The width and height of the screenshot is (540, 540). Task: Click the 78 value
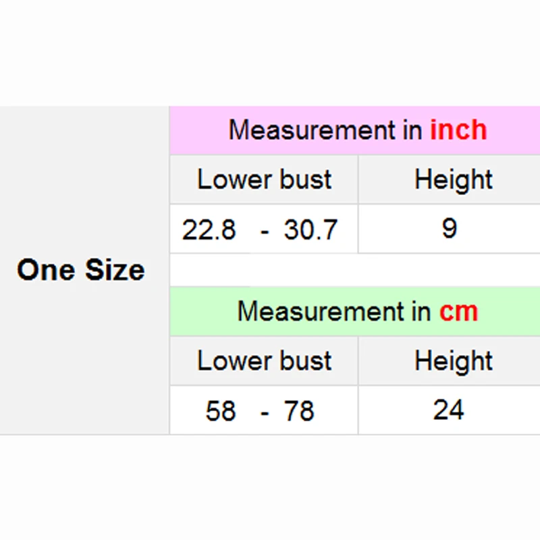[x=299, y=411]
